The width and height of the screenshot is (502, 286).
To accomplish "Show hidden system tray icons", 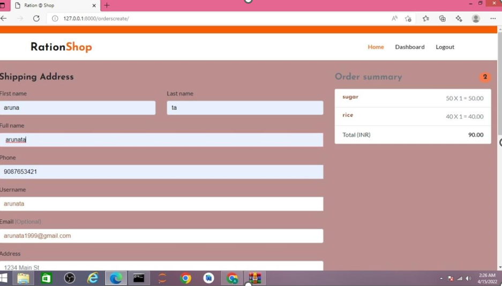I will coord(441,279).
